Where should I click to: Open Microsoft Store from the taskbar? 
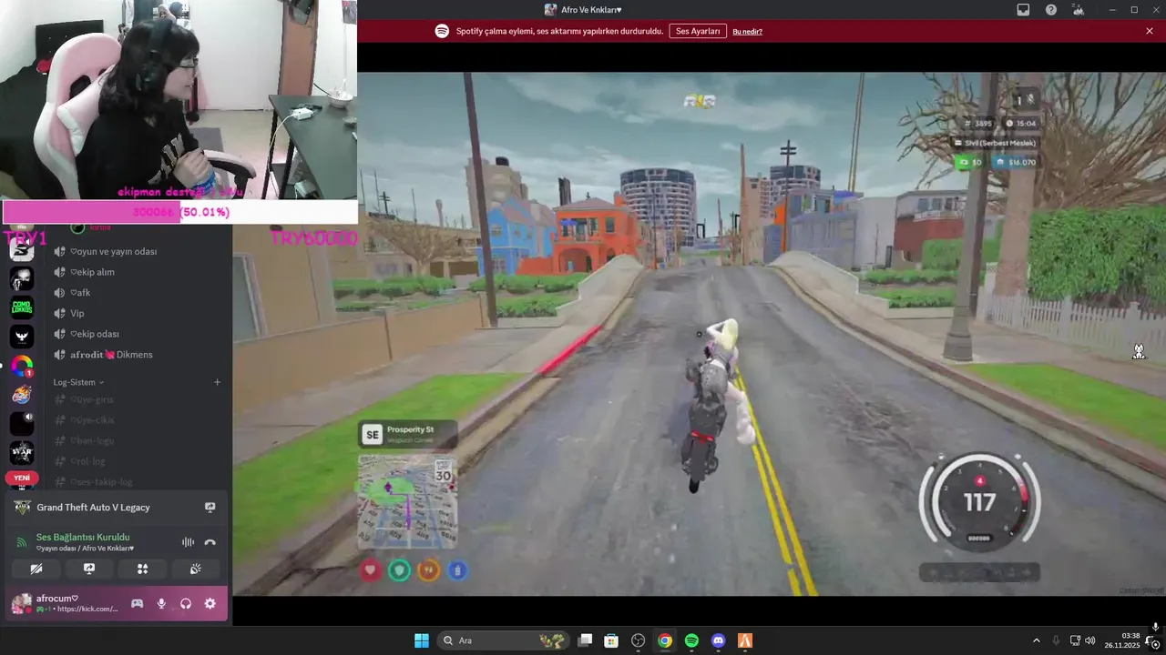(x=611, y=640)
